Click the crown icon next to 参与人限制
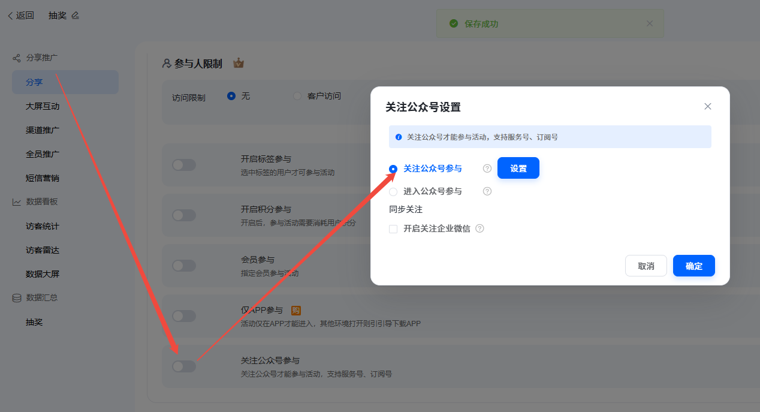 tap(239, 63)
